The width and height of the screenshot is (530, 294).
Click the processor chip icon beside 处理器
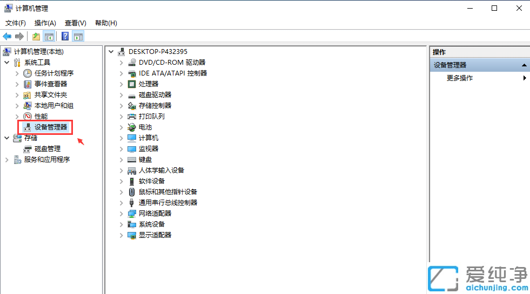click(132, 84)
